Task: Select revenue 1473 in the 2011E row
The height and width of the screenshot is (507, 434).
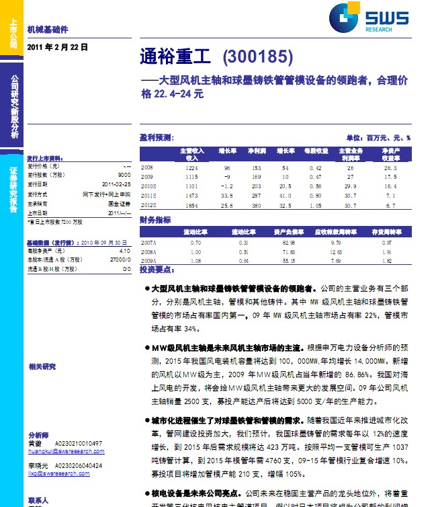Action: (191, 196)
